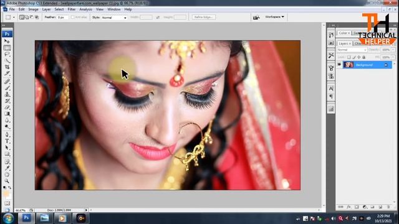Select the Pen tool

tap(7, 134)
